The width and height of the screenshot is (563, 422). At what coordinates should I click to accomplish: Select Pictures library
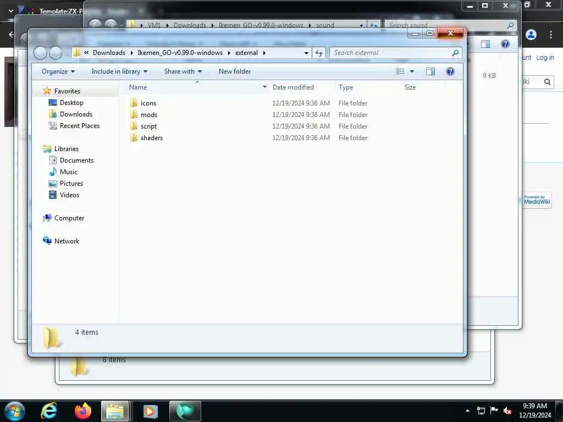point(71,184)
